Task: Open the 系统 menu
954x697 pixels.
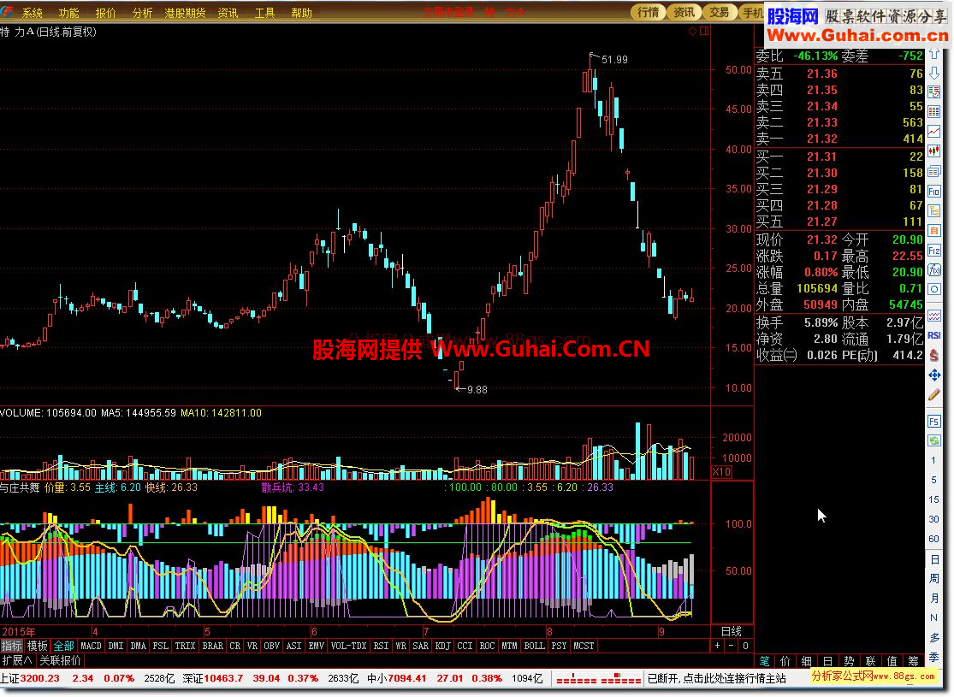Action: (33, 13)
